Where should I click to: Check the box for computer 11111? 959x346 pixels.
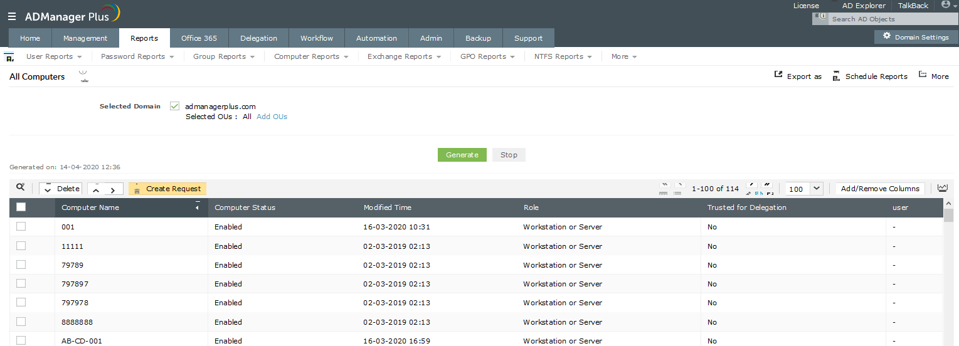(x=21, y=246)
